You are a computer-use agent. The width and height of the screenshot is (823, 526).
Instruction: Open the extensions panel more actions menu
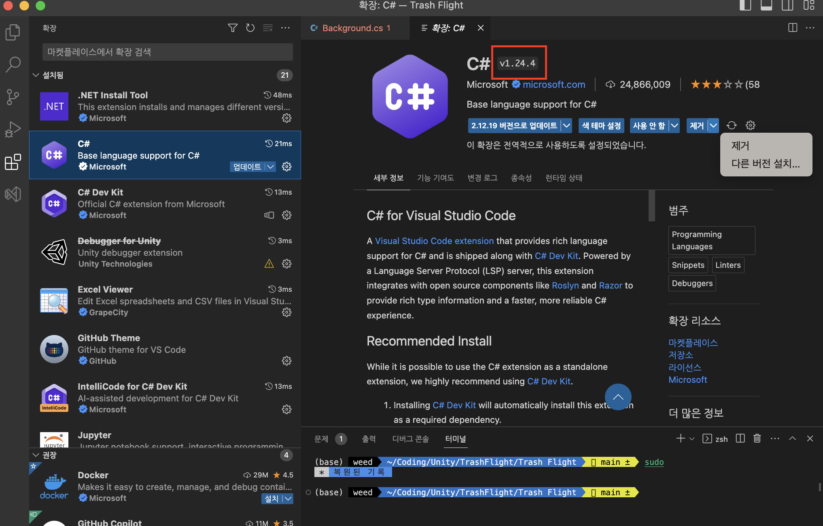point(285,28)
